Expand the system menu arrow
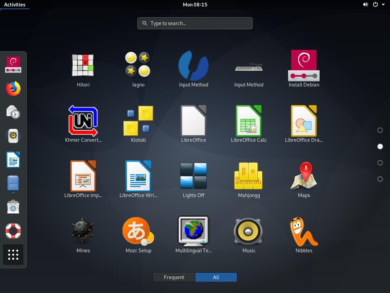Viewport: 390px width, 293px height. [383, 4]
